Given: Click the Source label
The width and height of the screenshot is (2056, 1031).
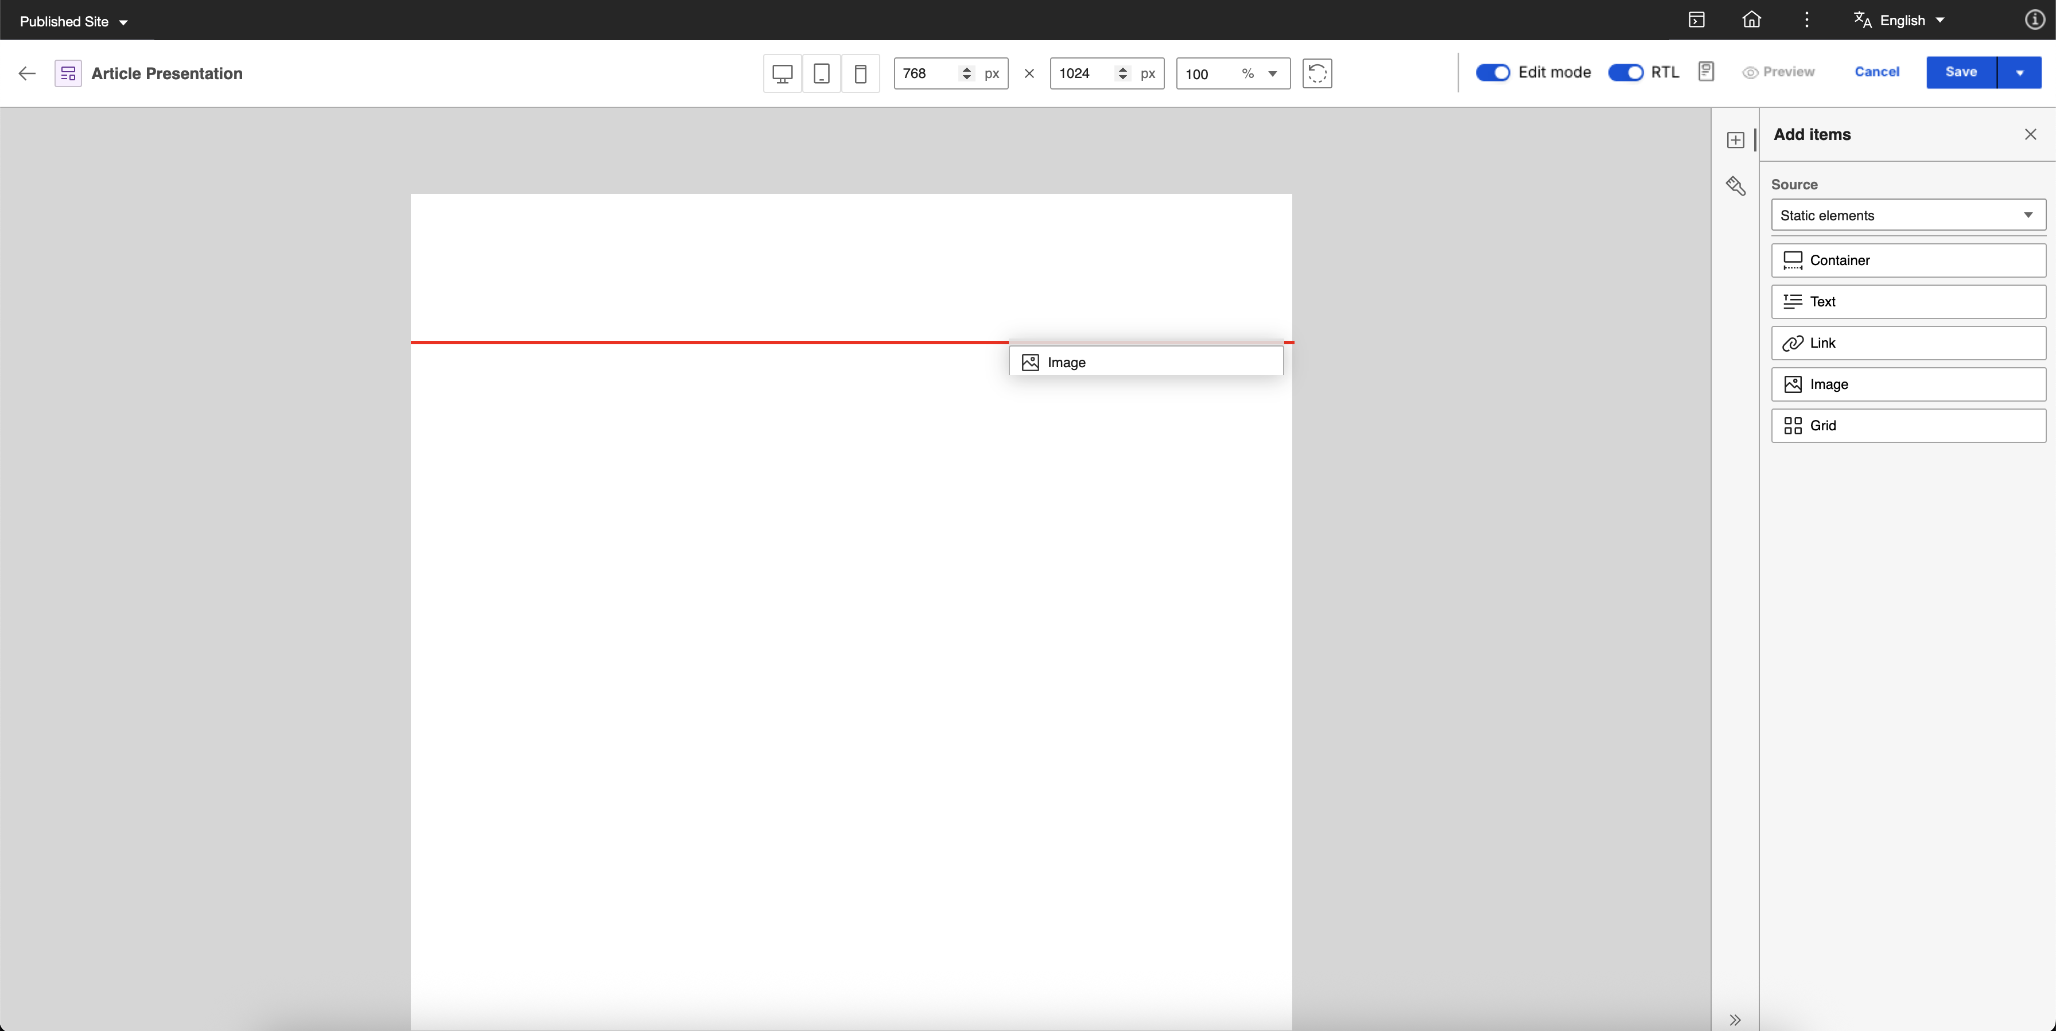Looking at the screenshot, I should [1794, 184].
